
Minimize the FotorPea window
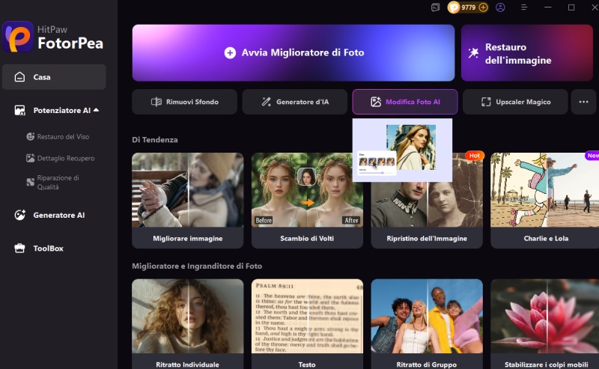[x=548, y=7]
